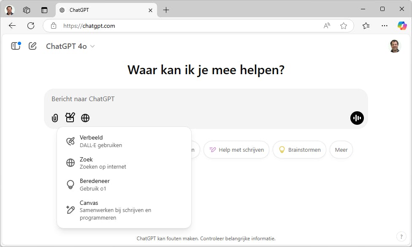Click the toolbox tools icon
Image resolution: width=412 pixels, height=247 pixels.
tap(70, 118)
